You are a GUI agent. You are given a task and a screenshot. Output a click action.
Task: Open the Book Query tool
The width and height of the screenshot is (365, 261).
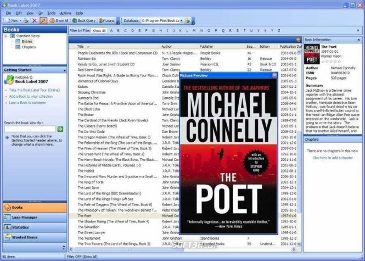(84, 21)
